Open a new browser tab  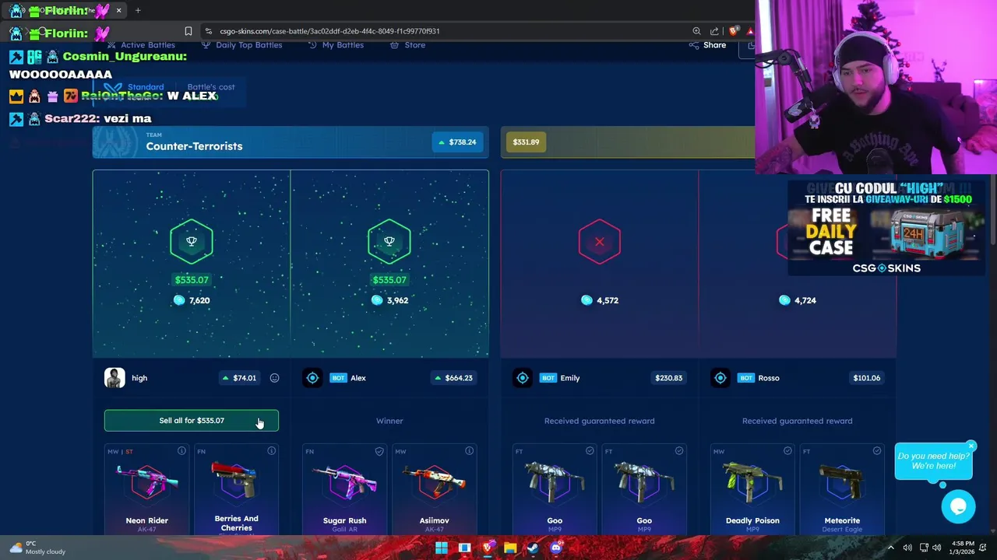click(138, 11)
